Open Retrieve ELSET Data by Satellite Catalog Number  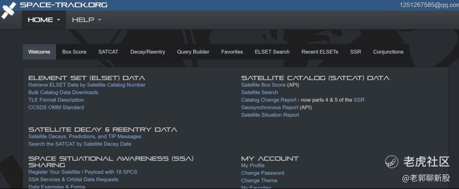[87, 85]
